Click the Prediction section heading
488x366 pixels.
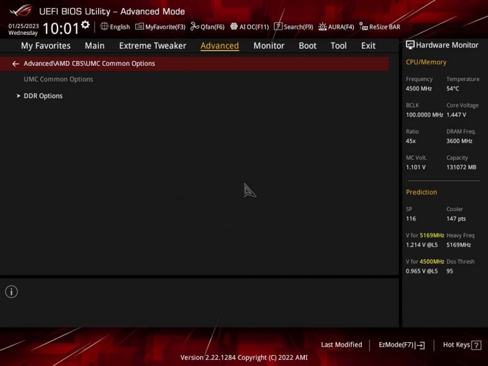point(422,192)
